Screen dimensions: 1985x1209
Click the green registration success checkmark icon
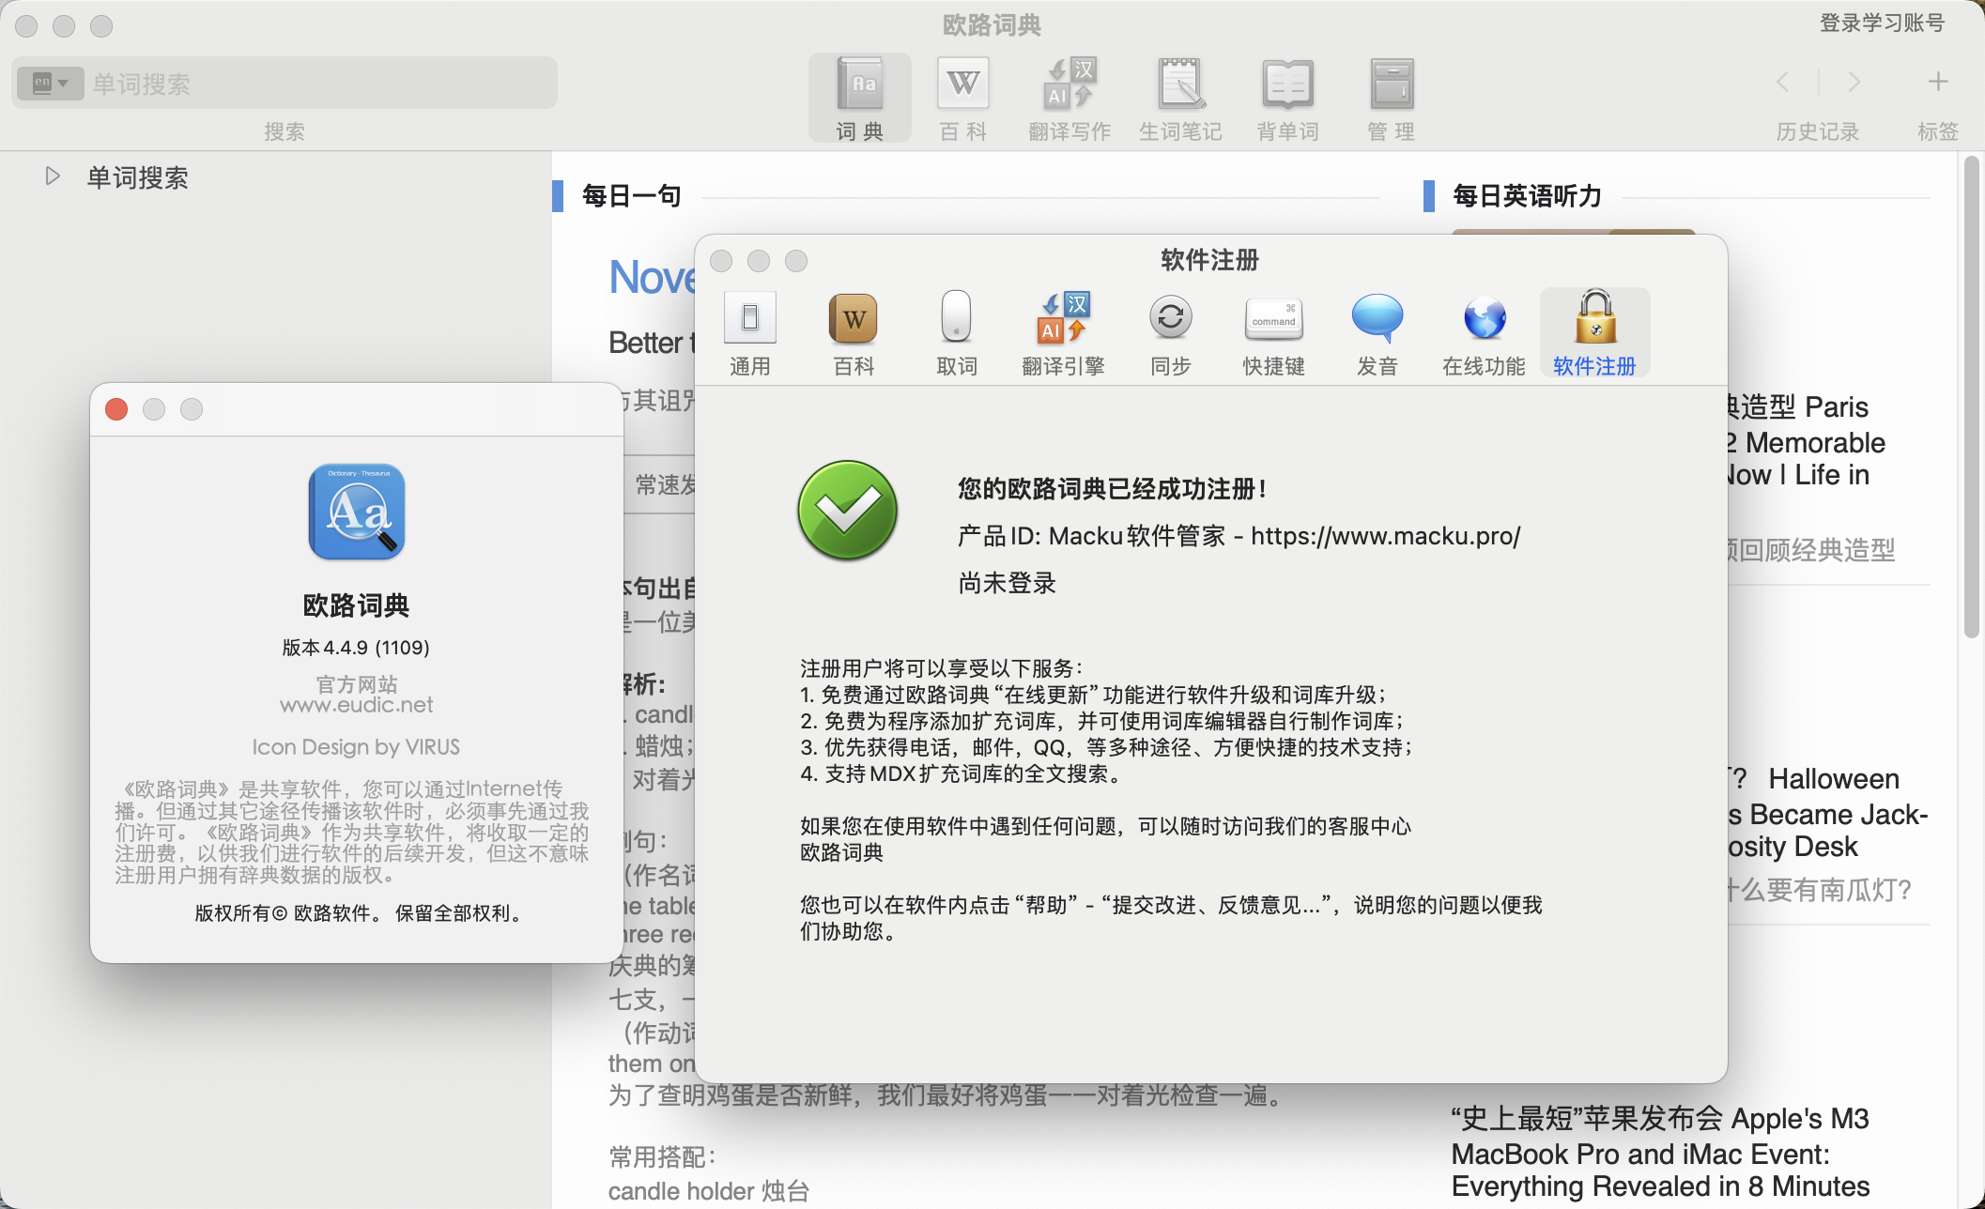847,510
